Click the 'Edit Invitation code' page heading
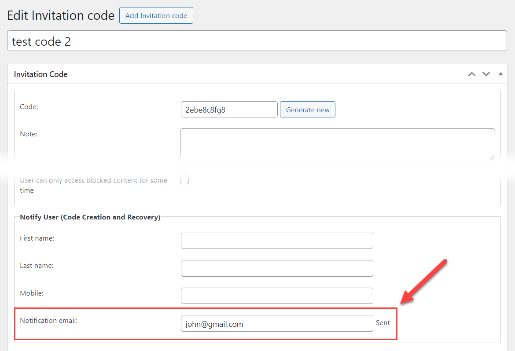 point(61,15)
